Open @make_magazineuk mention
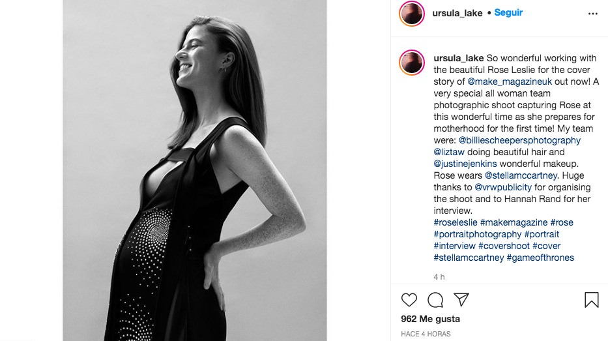Screen dimensions: 608x341 coord(510,82)
